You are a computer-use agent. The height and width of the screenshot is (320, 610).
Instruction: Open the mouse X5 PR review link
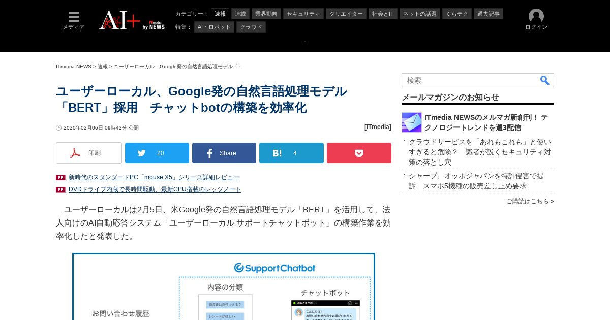pyautogui.click(x=154, y=177)
